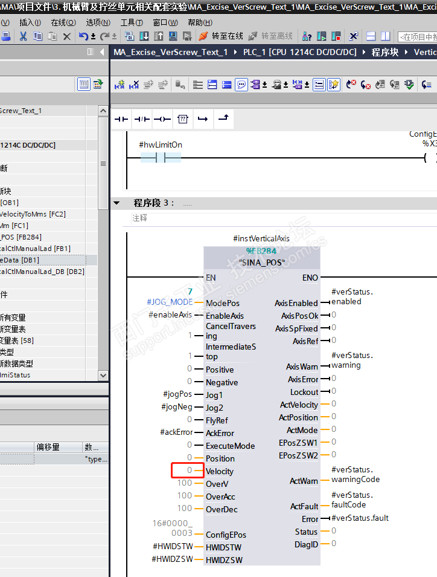Open 选项(N) menu
This screenshot has height=577, width=437.
tap(98, 22)
